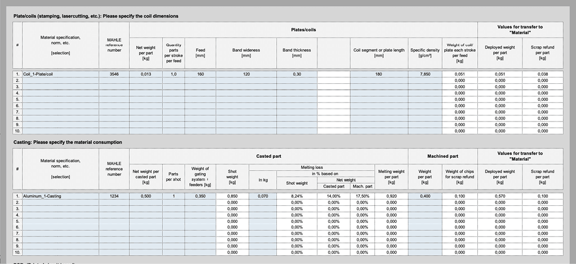The image size is (576, 264).
Task: Click MAHLE reference number cell 1234
Action: click(114, 196)
